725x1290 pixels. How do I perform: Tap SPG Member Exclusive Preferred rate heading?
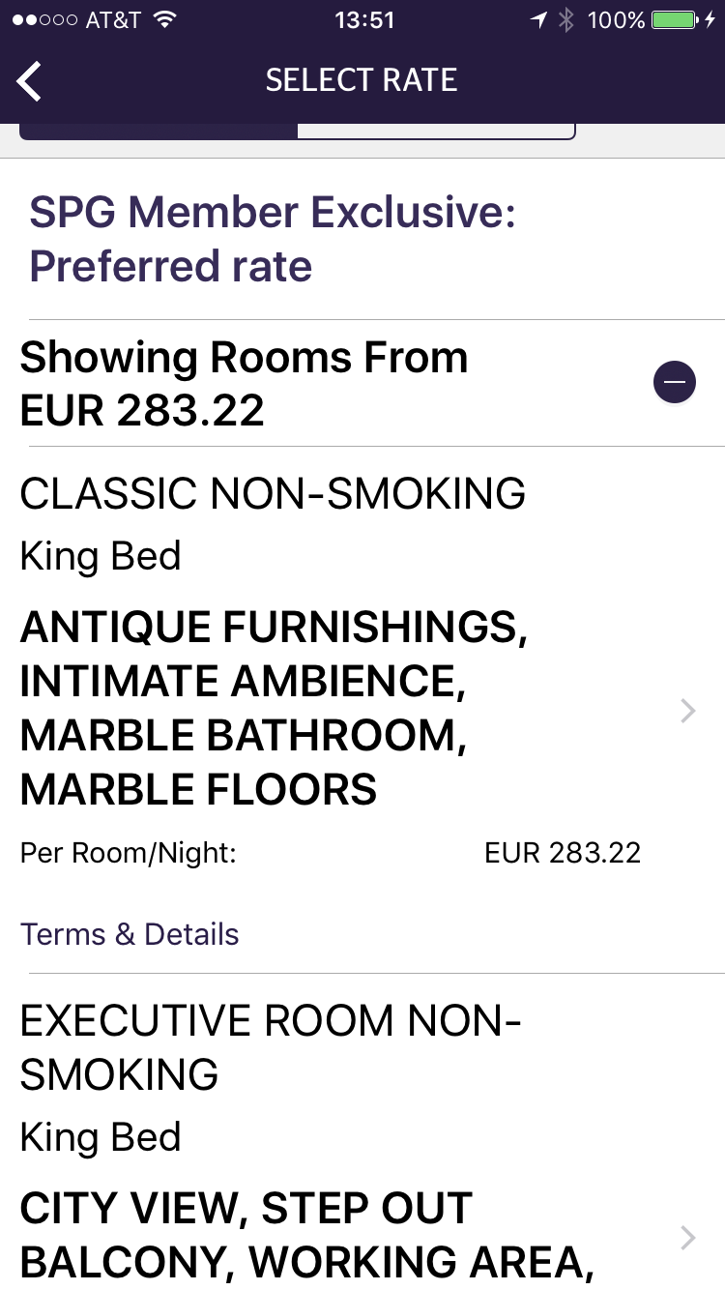point(273,239)
